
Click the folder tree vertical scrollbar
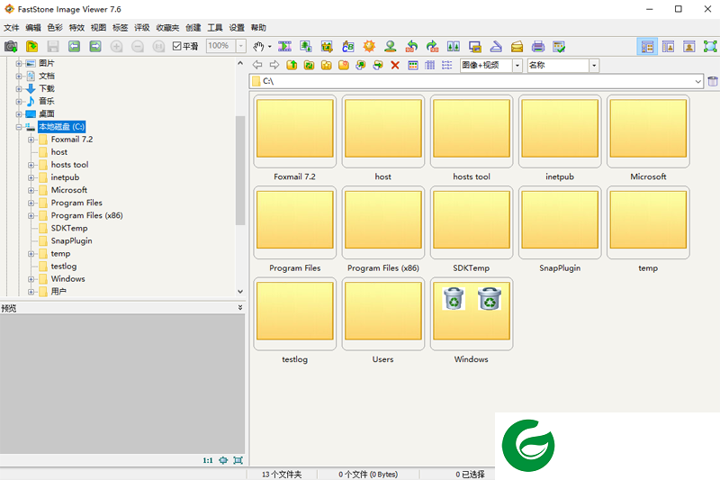coord(240,170)
